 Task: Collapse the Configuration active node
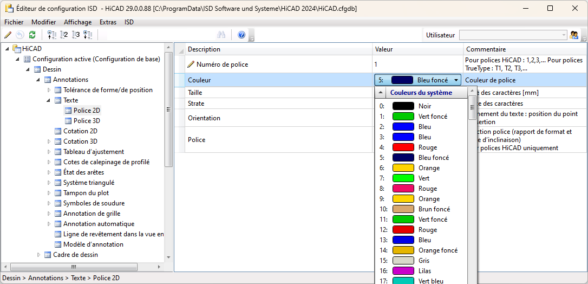point(18,59)
